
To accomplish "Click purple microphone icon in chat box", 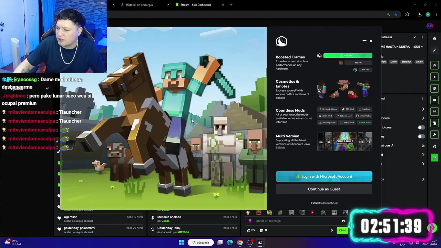I will point(250,221).
